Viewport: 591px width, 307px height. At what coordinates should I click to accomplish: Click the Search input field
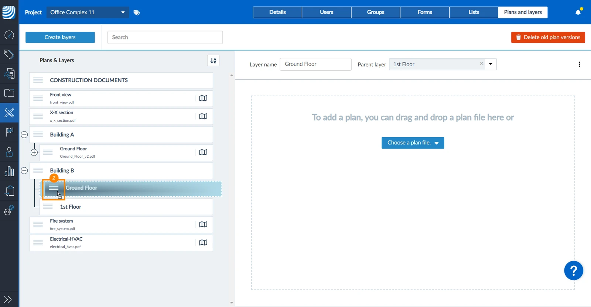coord(165,38)
